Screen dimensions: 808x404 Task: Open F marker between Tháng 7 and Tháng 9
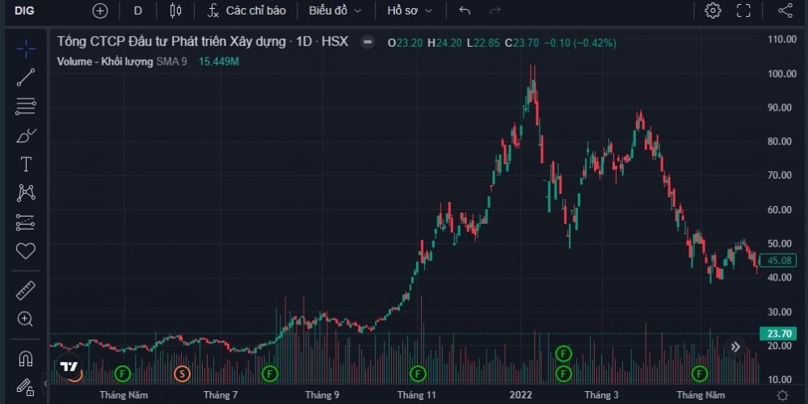pyautogui.click(x=270, y=373)
